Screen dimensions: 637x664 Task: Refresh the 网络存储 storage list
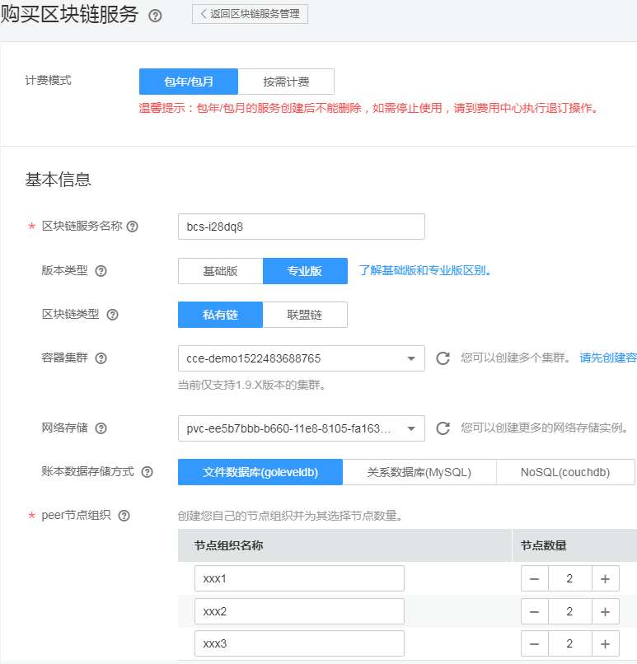click(x=443, y=428)
